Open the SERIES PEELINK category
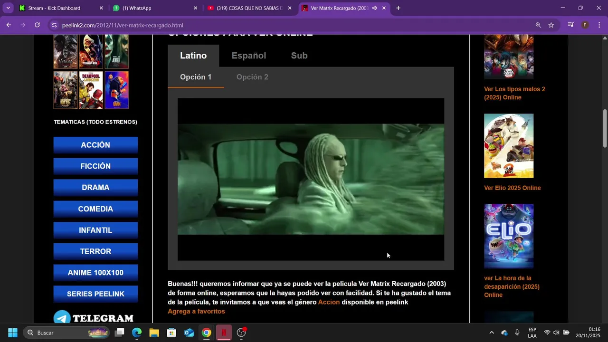The image size is (608, 342). 95,294
